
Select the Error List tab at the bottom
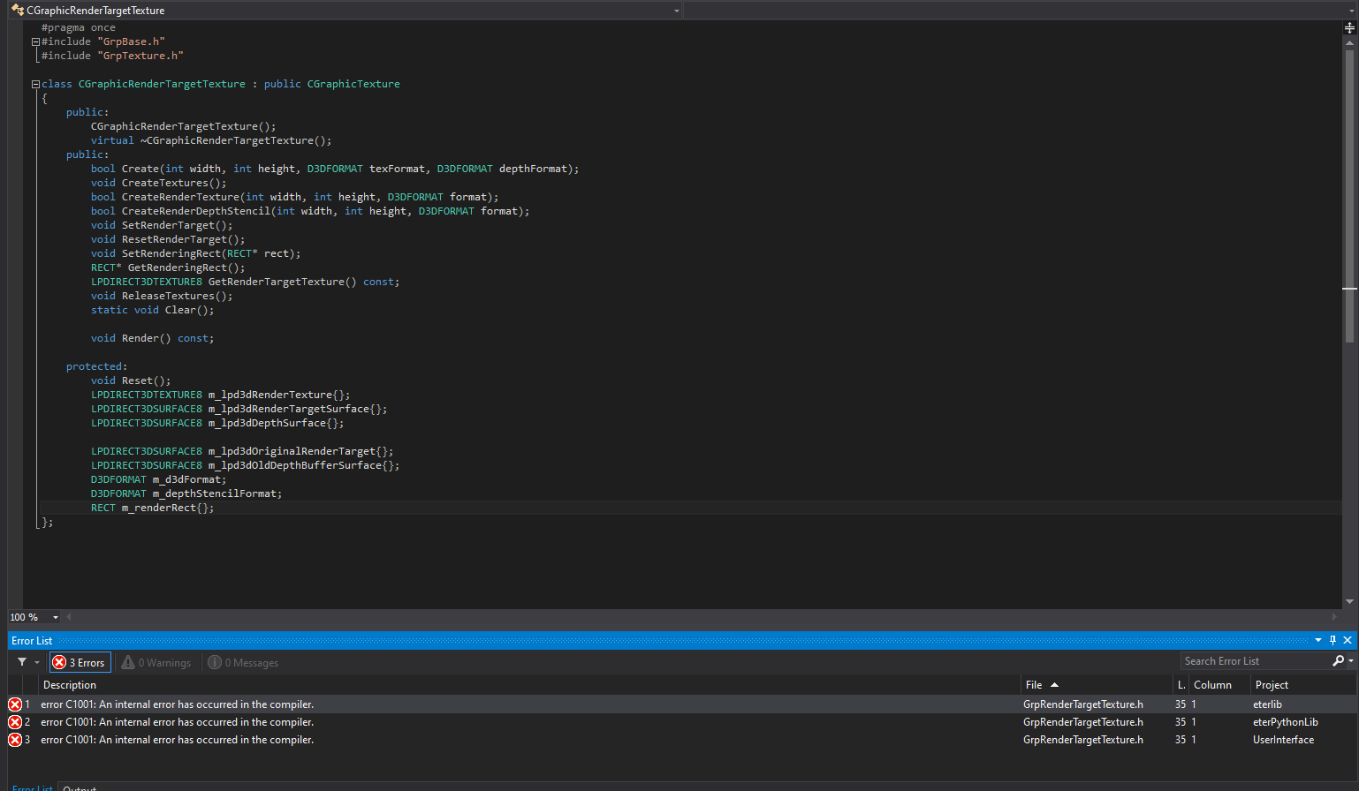(32, 787)
